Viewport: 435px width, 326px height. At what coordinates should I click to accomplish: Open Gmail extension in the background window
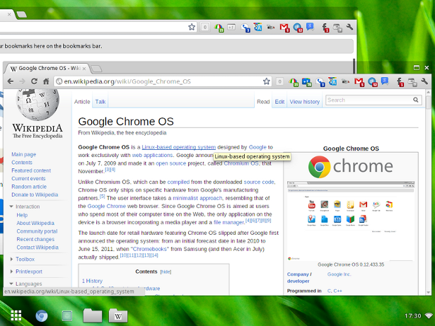(x=284, y=28)
